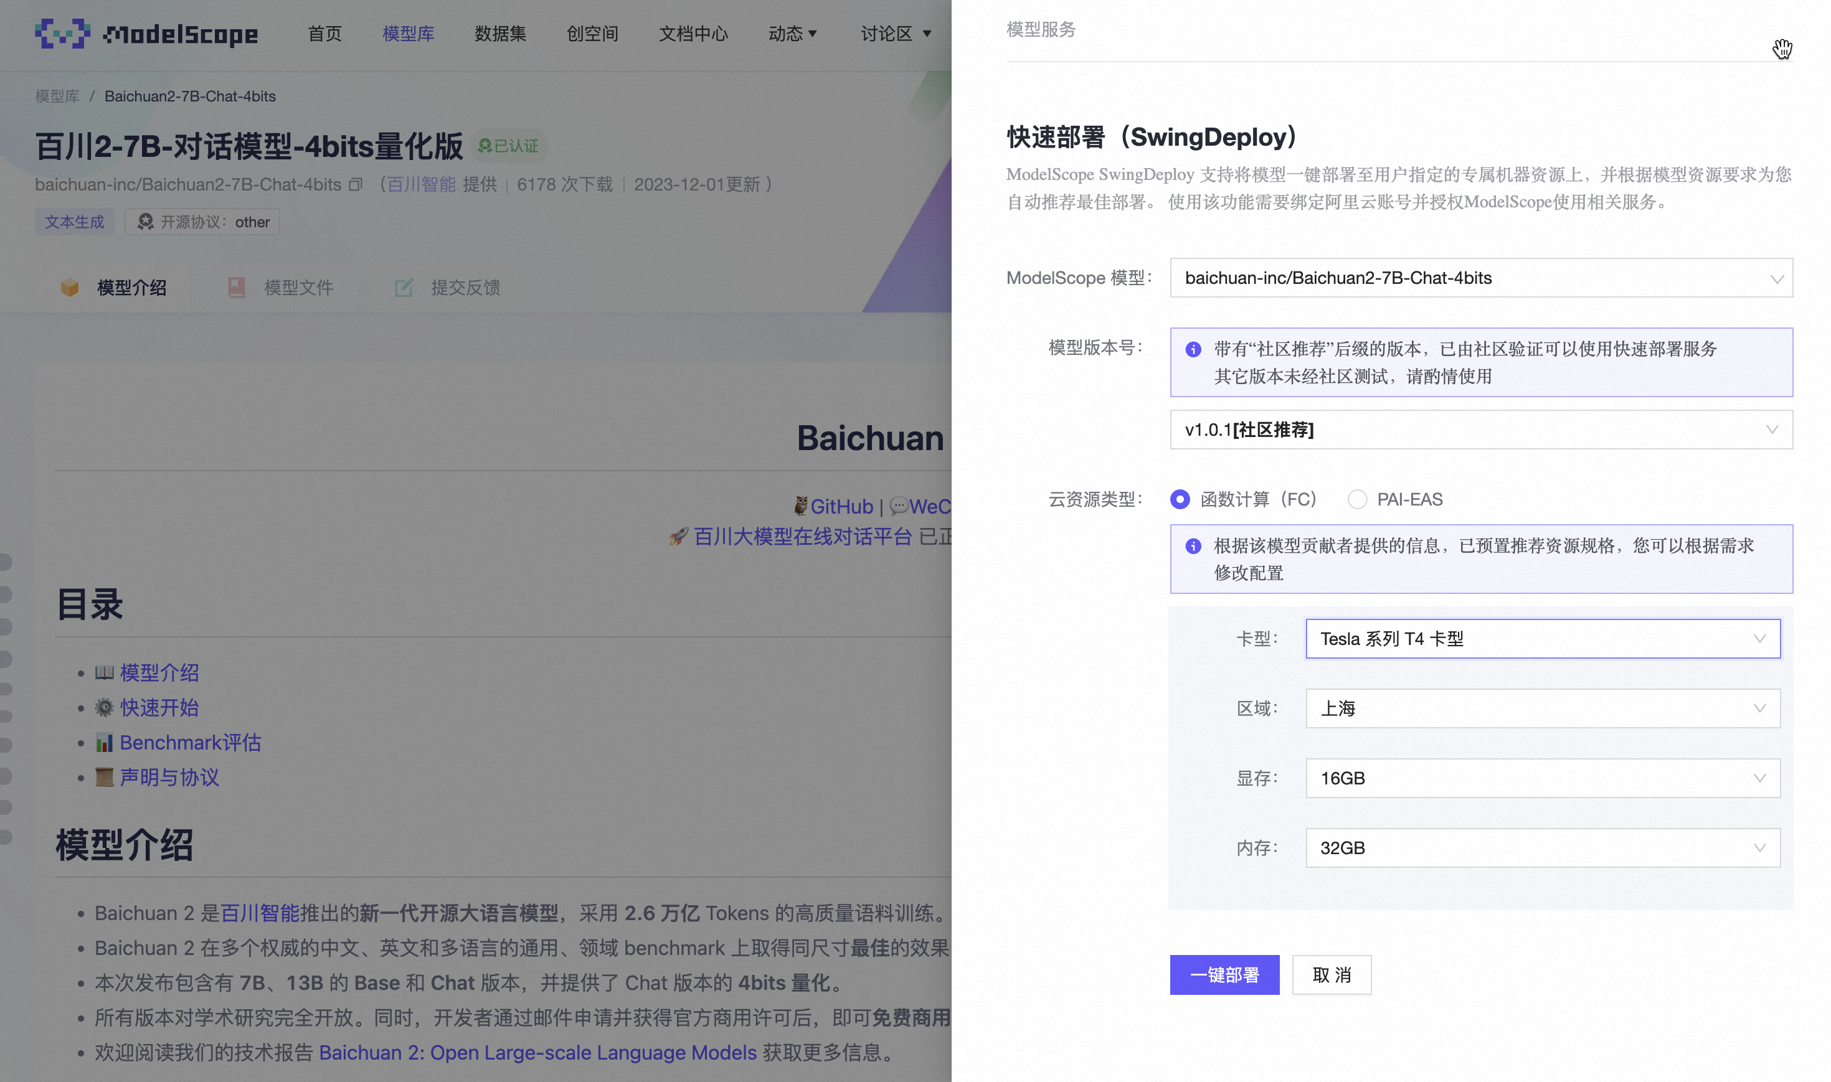Click the copy icon beside model ID
This screenshot has height=1082, width=1831.
(x=355, y=184)
